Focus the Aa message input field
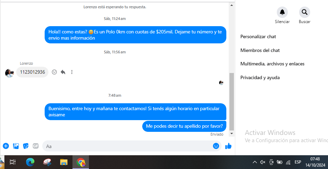The image size is (328, 169). point(132,146)
